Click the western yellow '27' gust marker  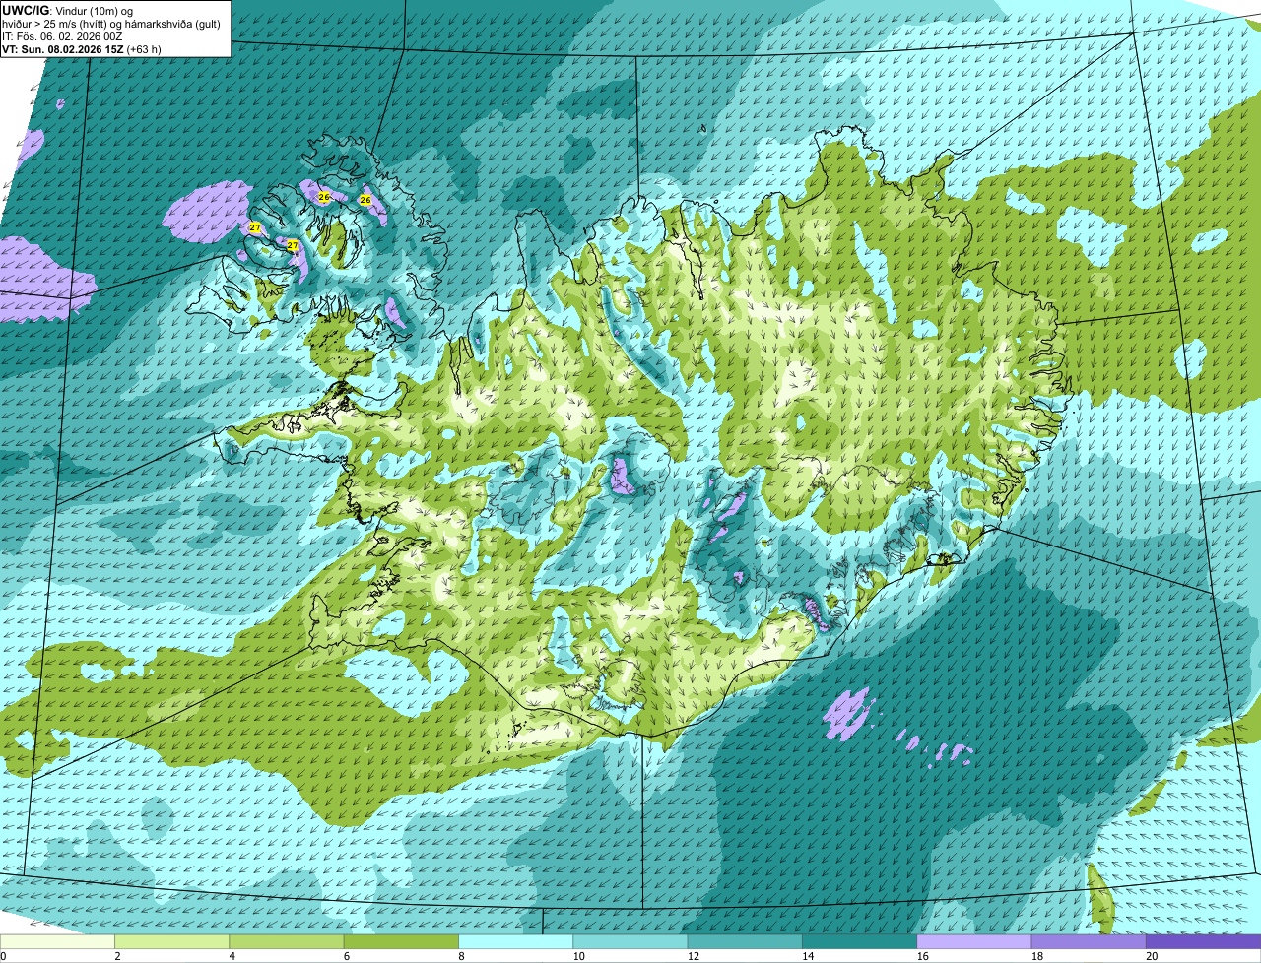(255, 227)
